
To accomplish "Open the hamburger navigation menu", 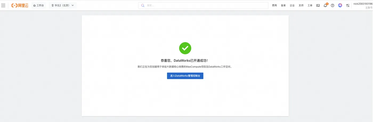I will pyautogui.click(x=3, y=5).
